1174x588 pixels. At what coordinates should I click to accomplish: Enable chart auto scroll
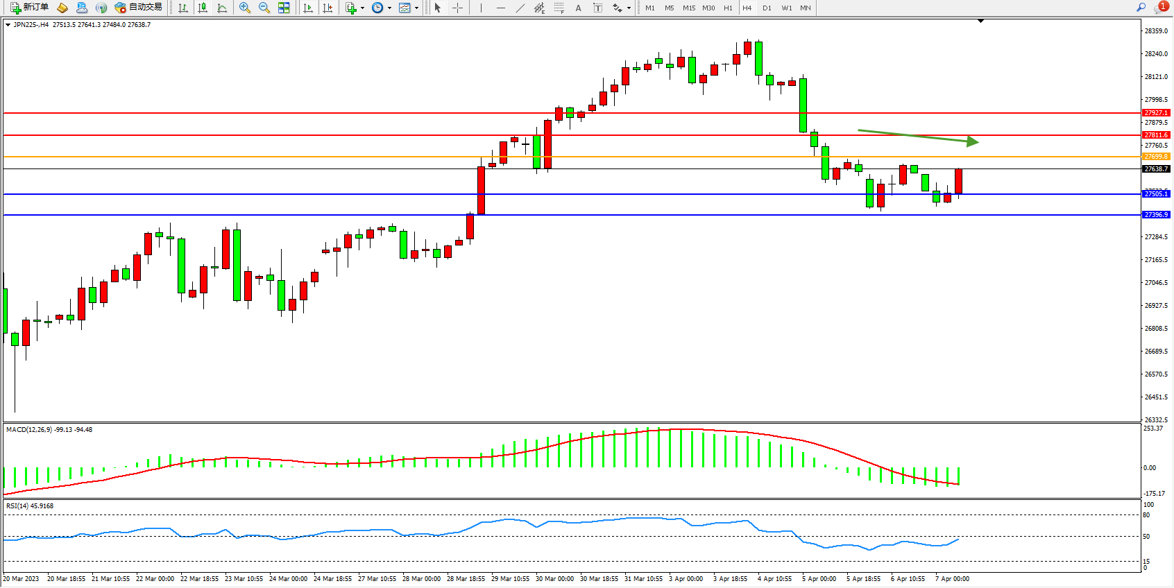(x=308, y=8)
